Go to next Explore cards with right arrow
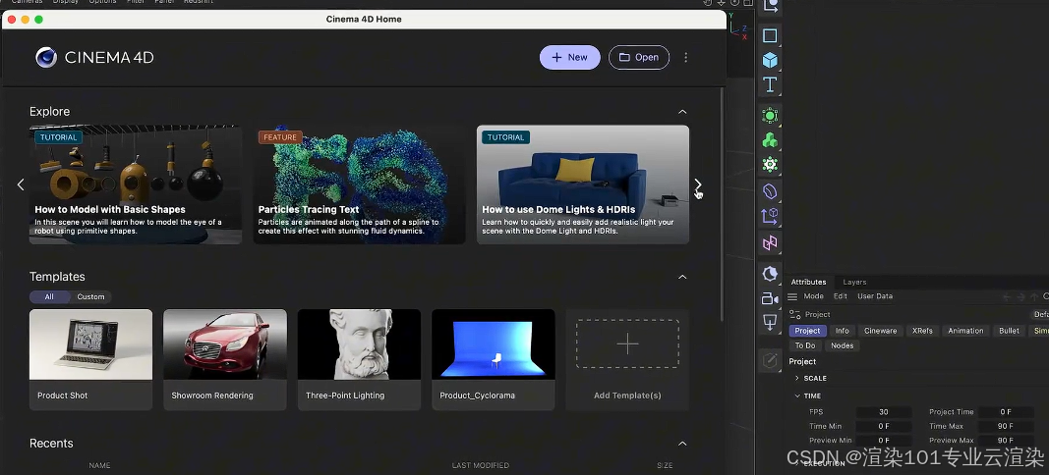Image resolution: width=1049 pixels, height=475 pixels. (698, 185)
